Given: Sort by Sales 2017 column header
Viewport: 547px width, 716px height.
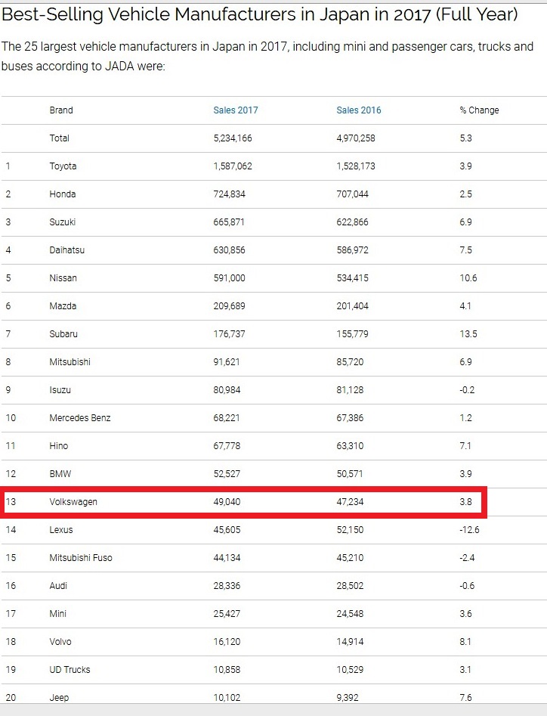Looking at the screenshot, I should click(236, 110).
